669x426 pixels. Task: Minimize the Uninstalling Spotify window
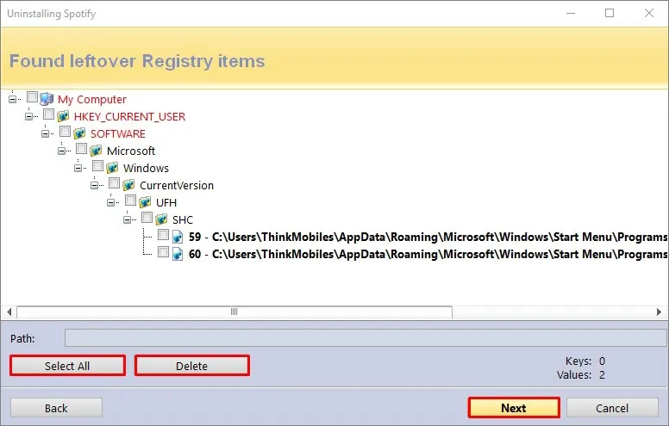[x=571, y=13]
